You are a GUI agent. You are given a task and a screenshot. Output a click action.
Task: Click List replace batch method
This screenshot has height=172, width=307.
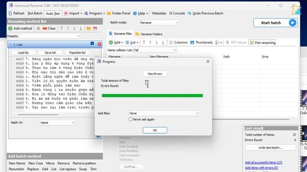[x=68, y=169]
